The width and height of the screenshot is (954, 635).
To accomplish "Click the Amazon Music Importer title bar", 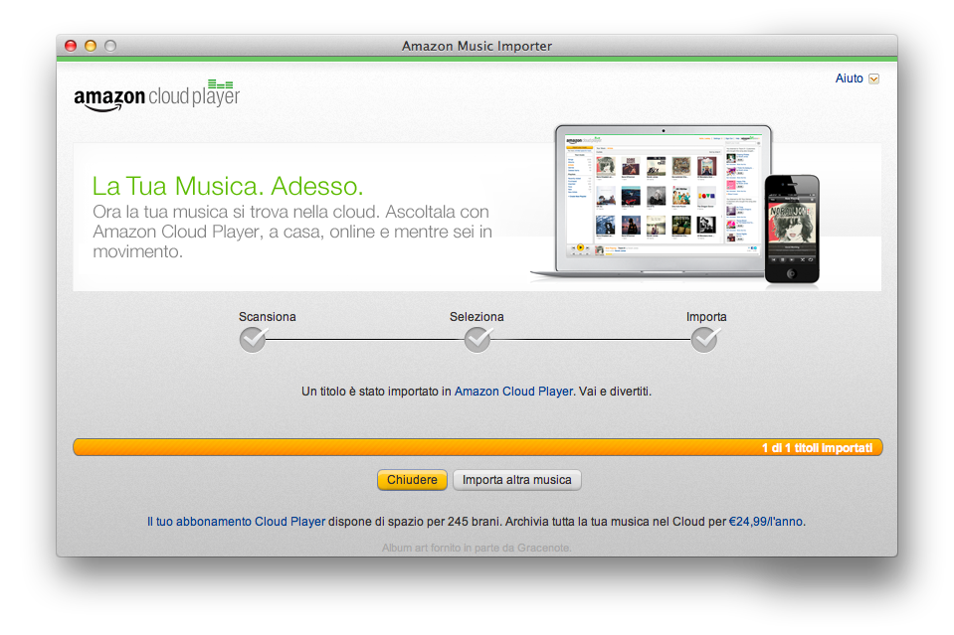I will [477, 46].
